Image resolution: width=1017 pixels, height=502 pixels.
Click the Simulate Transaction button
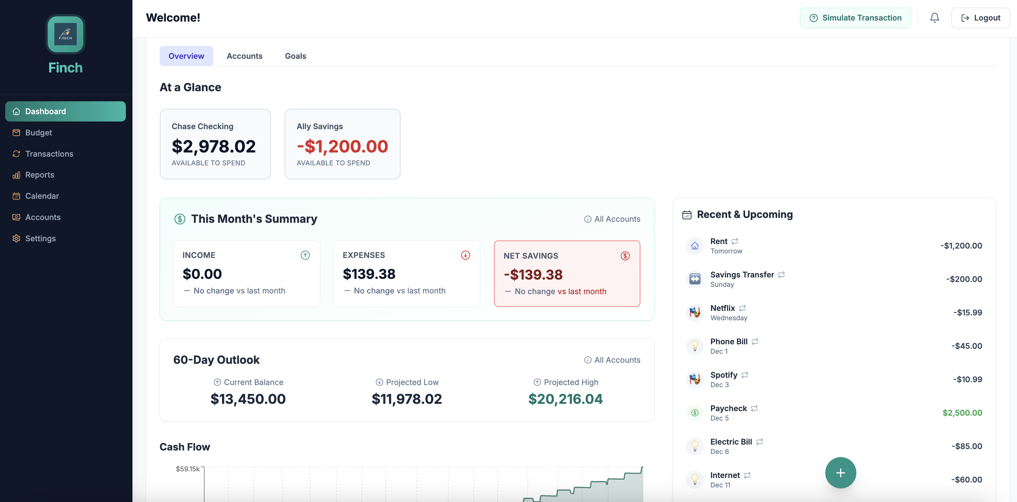click(855, 17)
